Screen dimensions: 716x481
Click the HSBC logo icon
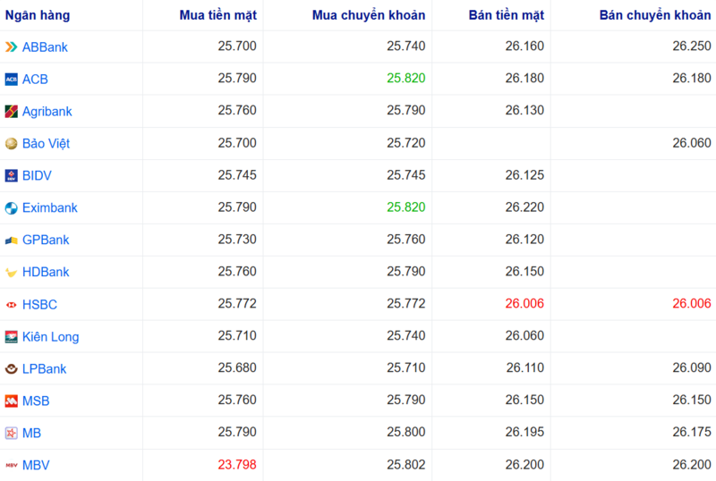coord(11,305)
